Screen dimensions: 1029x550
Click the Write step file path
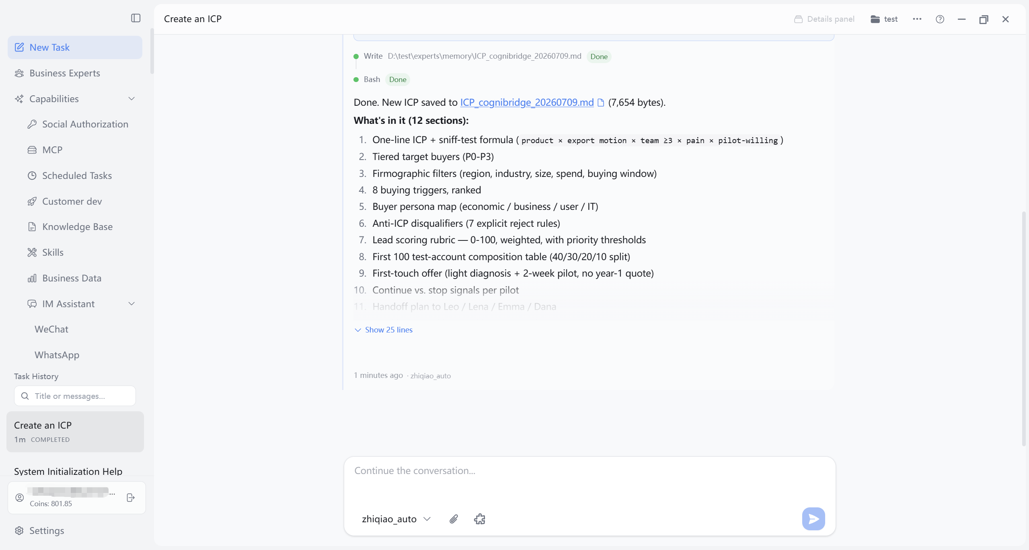pyautogui.click(x=484, y=56)
